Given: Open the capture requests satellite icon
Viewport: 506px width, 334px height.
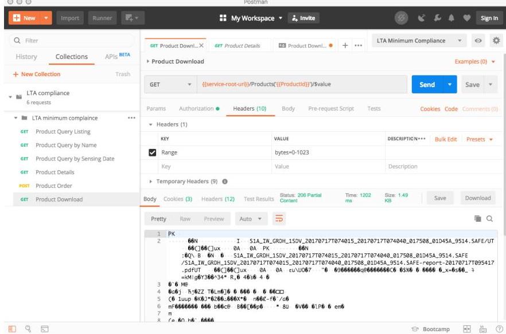Looking at the screenshot, I should pos(422,18).
